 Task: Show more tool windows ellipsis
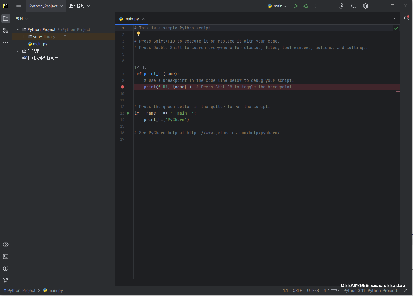6,42
